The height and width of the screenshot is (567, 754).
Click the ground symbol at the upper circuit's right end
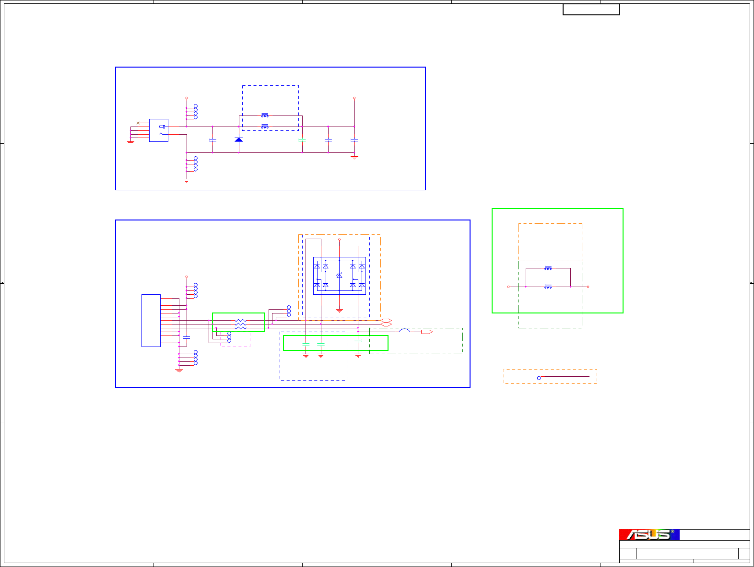click(354, 157)
